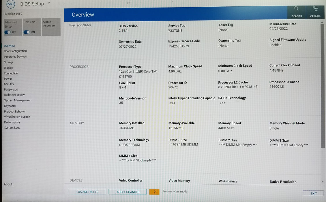Click the Overview header title
Screen dimensions: 326x202
coord(83,15)
